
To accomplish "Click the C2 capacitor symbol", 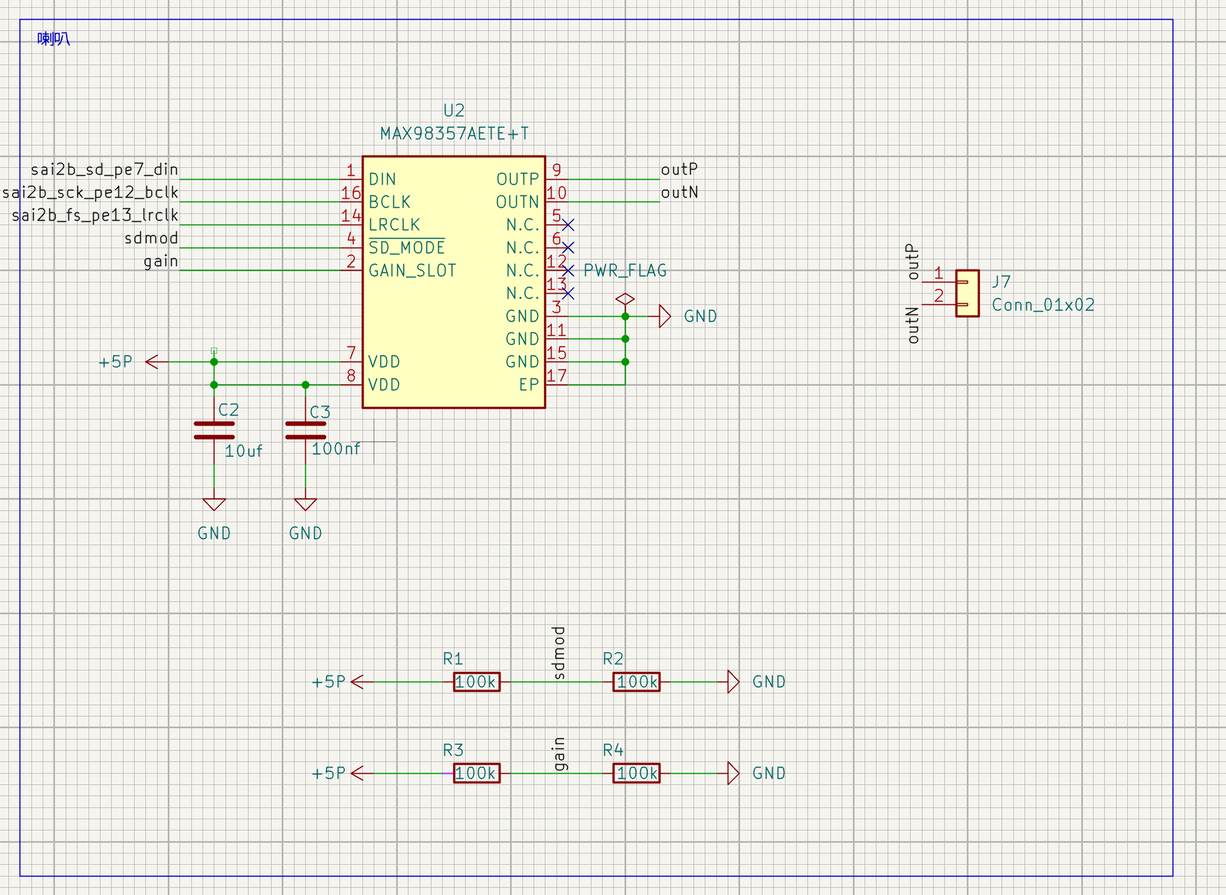I will coord(214,430).
